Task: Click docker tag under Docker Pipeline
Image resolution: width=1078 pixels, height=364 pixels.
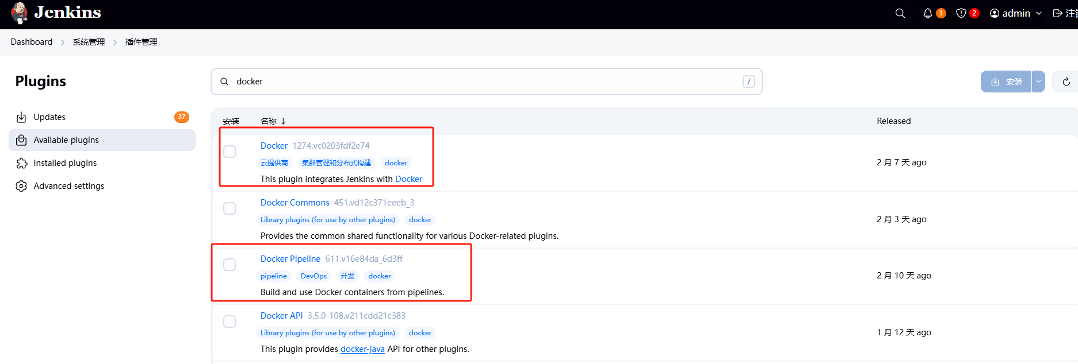Action: point(379,276)
